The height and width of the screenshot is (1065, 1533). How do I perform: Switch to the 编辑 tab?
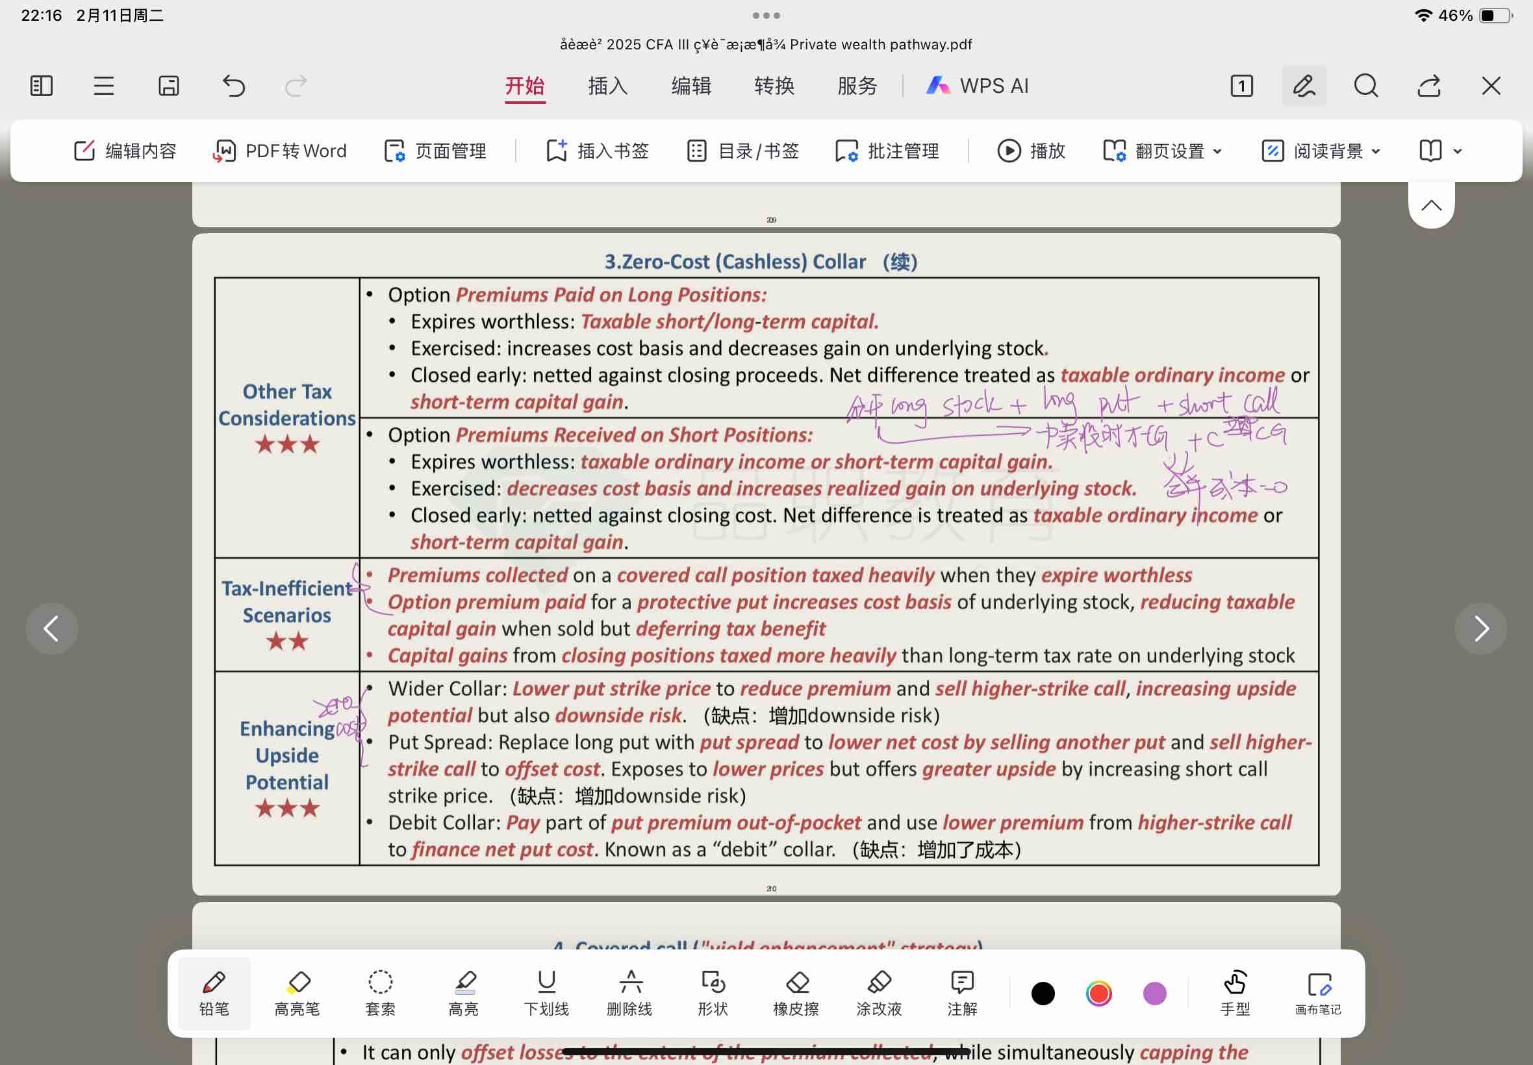[x=690, y=86]
